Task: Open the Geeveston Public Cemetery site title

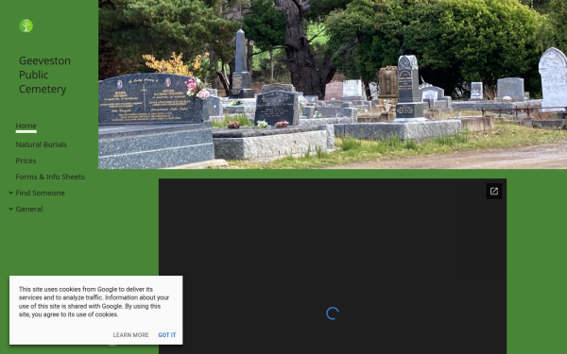Action: tap(44, 75)
